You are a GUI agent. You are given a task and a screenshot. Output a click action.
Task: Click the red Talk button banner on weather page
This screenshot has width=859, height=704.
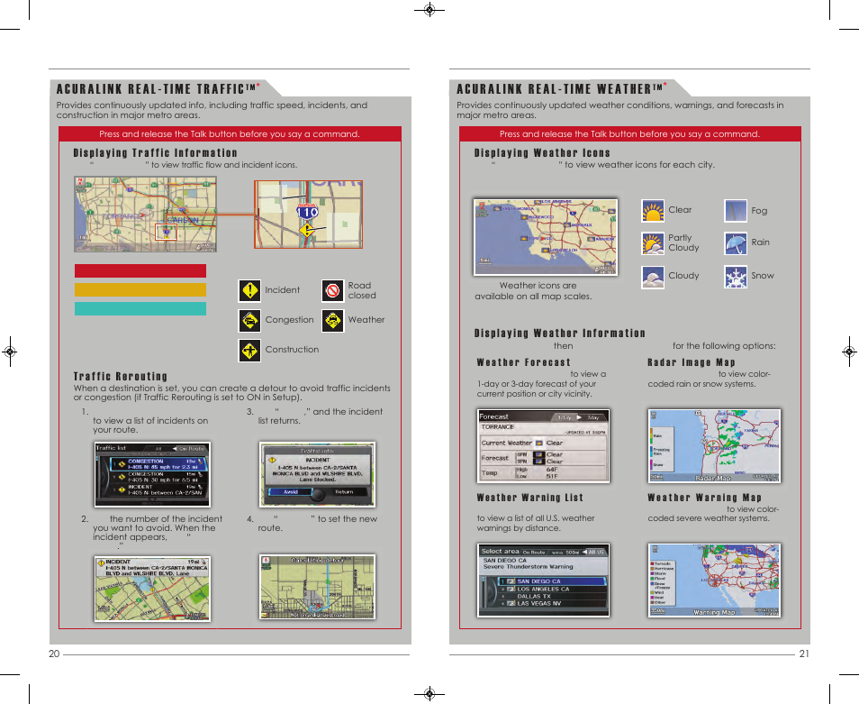tap(630, 133)
